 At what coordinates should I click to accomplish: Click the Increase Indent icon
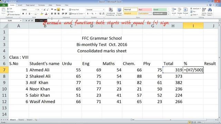pyautogui.click(x=66, y=14)
